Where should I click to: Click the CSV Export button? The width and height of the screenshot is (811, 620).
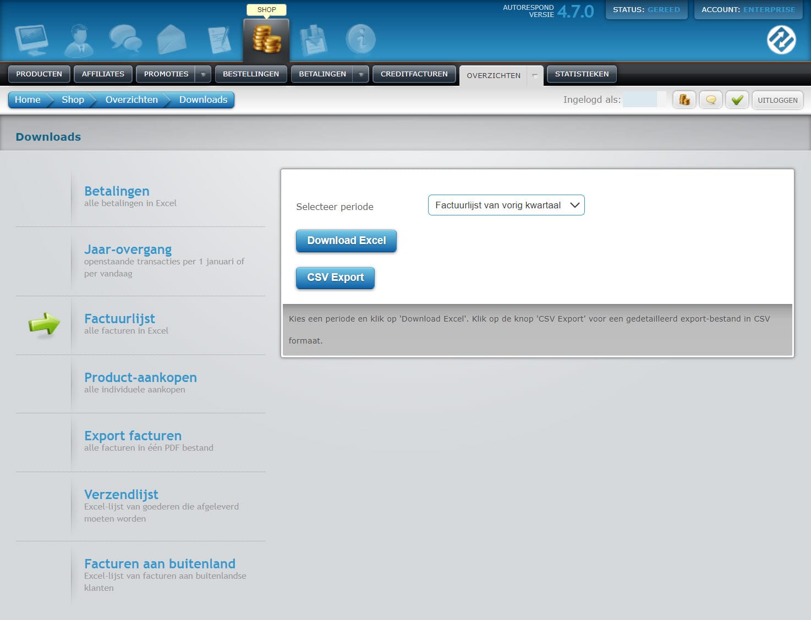point(335,278)
